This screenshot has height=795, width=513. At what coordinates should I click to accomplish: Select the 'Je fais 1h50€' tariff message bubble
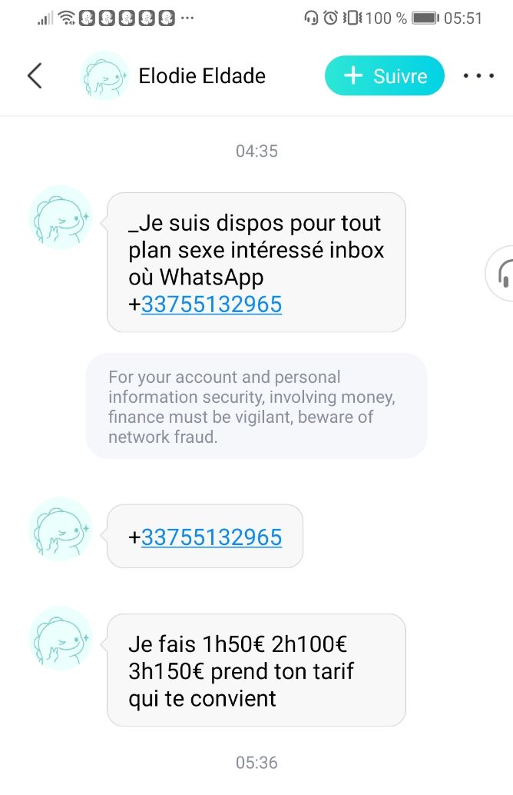coord(256,670)
